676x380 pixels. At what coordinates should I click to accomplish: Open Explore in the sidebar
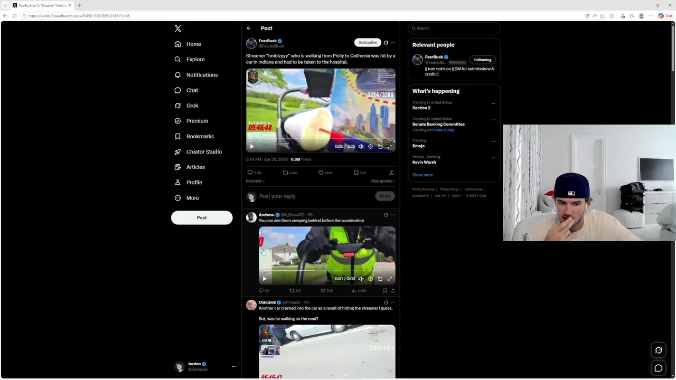point(190,60)
